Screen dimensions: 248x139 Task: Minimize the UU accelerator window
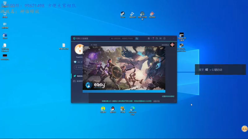170,38
